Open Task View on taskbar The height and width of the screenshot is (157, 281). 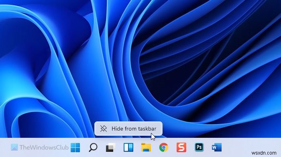[x=110, y=147]
